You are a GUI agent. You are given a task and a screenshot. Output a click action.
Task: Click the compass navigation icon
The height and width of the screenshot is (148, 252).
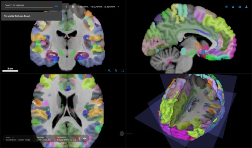click(73, 7)
